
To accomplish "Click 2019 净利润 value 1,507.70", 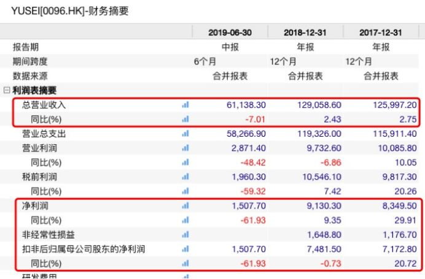I will tap(246, 206).
